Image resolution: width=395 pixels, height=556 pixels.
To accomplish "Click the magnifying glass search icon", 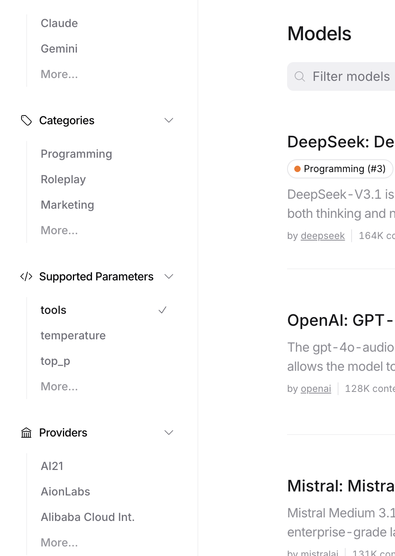I will (x=299, y=76).
